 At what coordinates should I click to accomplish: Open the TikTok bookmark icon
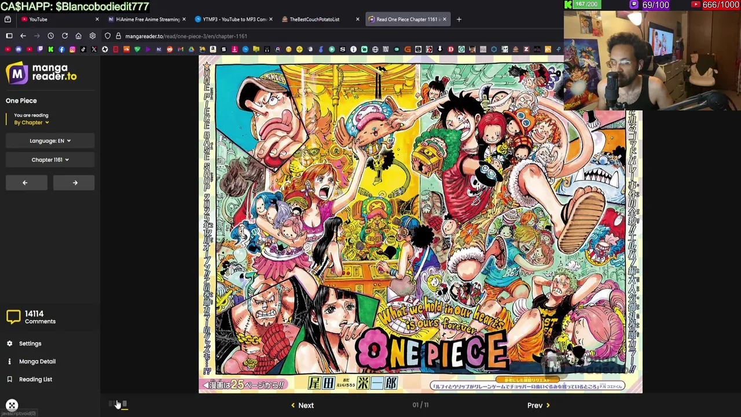point(83,49)
